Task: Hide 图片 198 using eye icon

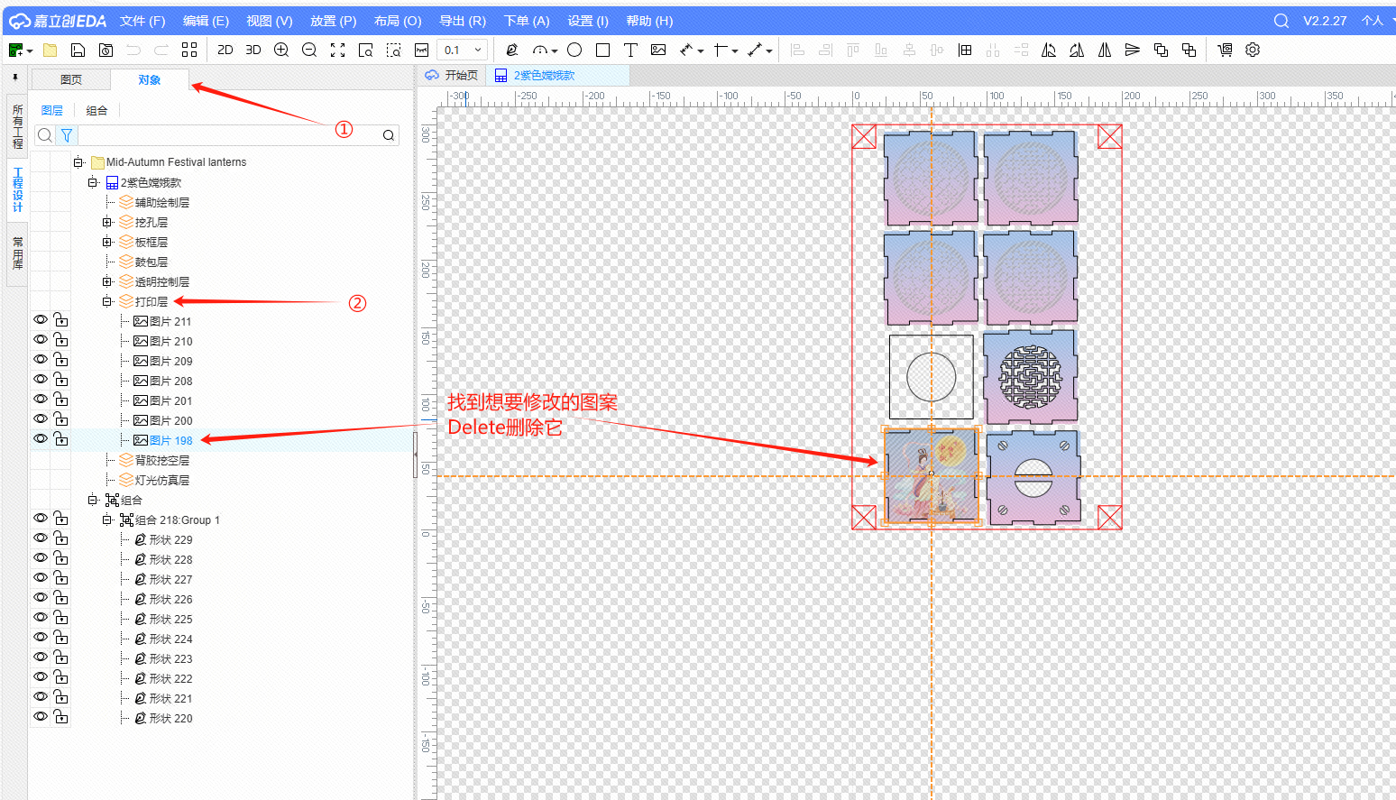Action: point(41,439)
